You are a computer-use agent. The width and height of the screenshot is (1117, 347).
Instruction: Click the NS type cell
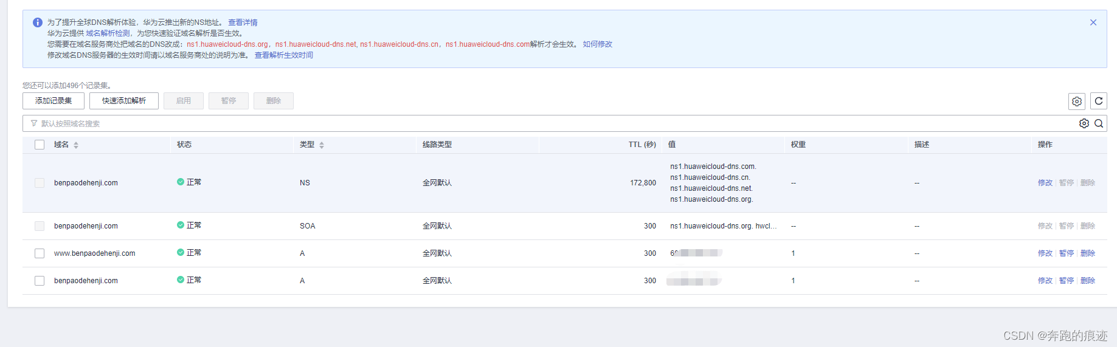coord(305,183)
